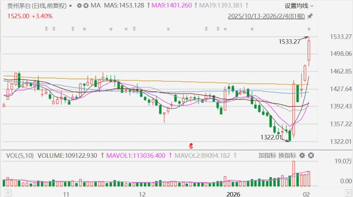Click the 02 month label on the time axis
This screenshot has height=197, width=353.
point(306,194)
